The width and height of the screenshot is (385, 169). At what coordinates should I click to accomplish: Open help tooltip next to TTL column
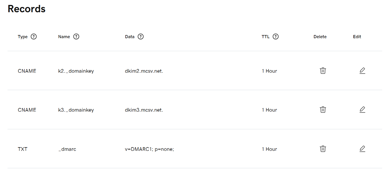click(x=276, y=37)
